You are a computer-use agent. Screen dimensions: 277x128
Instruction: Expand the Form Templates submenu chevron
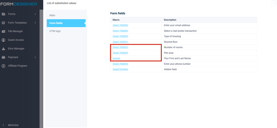point(35,23)
